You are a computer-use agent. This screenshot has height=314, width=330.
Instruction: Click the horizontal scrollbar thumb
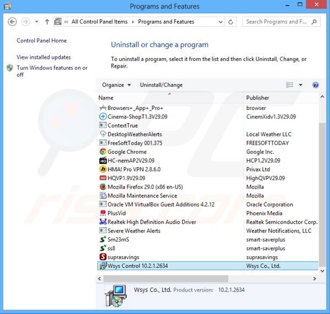166,279
